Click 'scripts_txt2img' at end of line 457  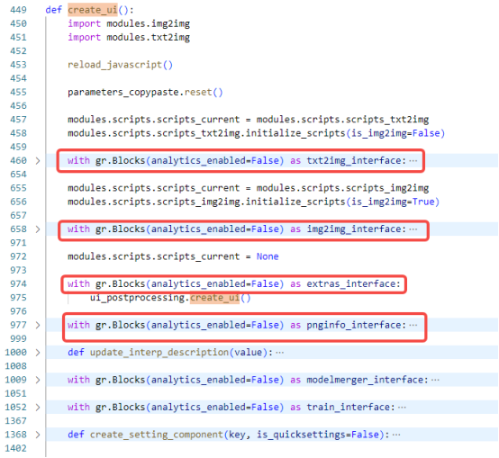click(387, 120)
